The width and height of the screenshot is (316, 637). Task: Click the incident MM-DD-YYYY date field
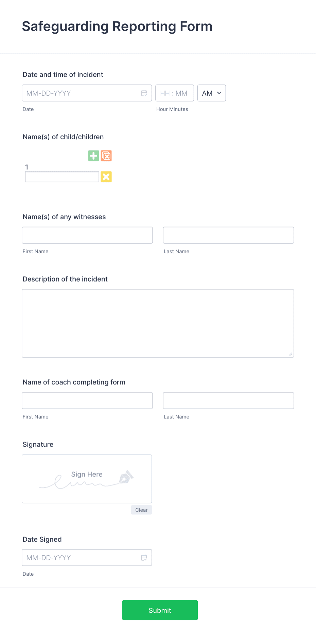[78, 93]
